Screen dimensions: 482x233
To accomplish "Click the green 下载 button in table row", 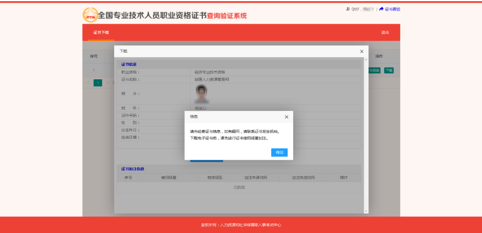I will click(x=389, y=71).
